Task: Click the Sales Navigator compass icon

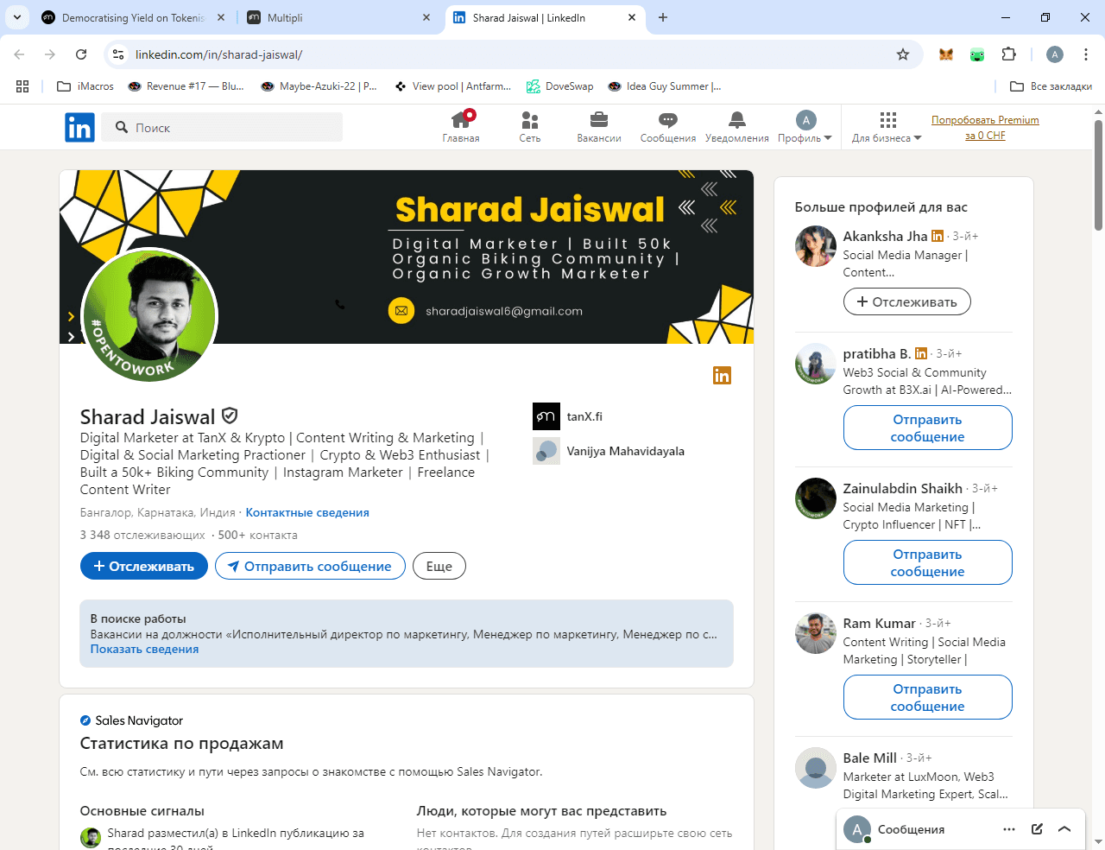Action: (x=85, y=720)
